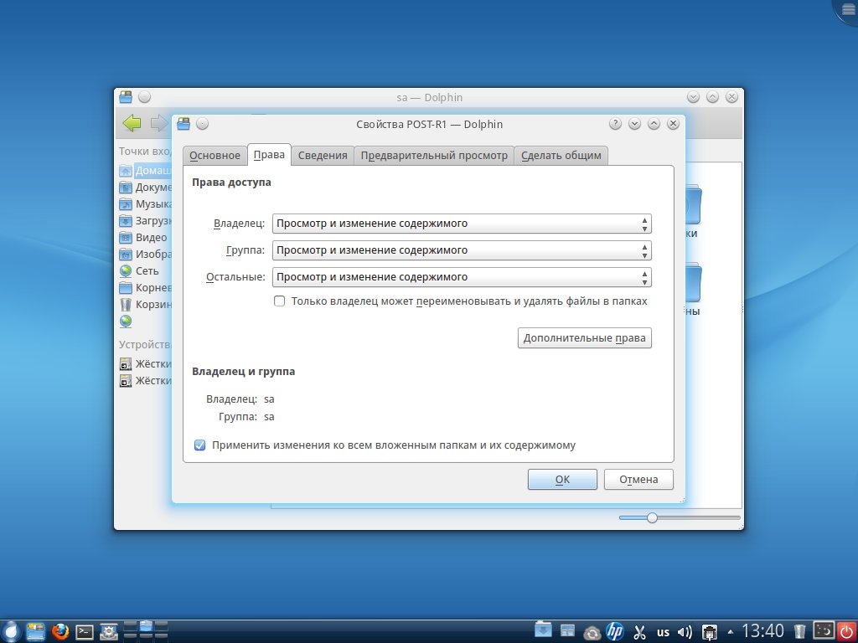Click the trash icon in the taskbar
The height and width of the screenshot is (643, 858).
[x=799, y=631]
